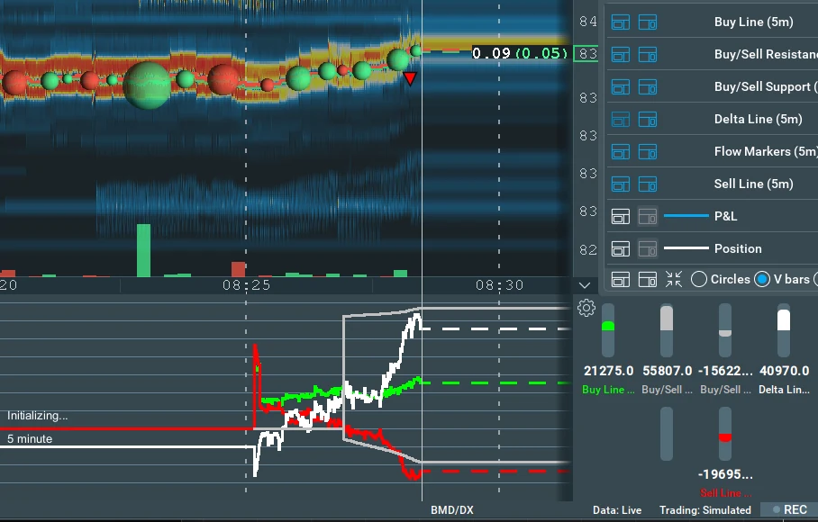Viewport: 818px width, 522px height.
Task: Click the 0.09 (0.05) price label
Action: (x=520, y=52)
